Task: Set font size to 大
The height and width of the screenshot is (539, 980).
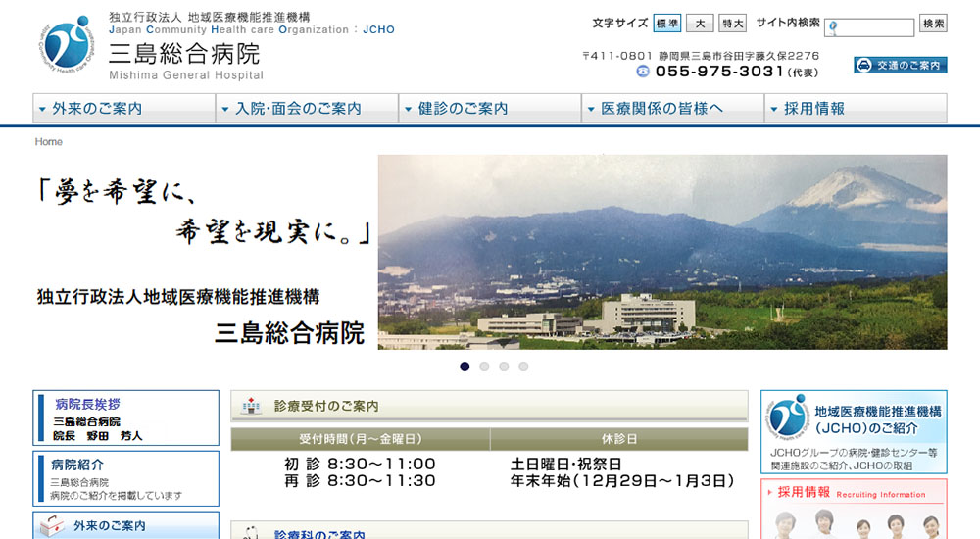Action: point(700,24)
